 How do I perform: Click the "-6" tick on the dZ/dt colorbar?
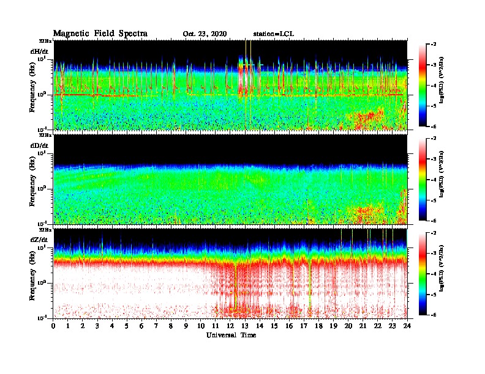434,315
